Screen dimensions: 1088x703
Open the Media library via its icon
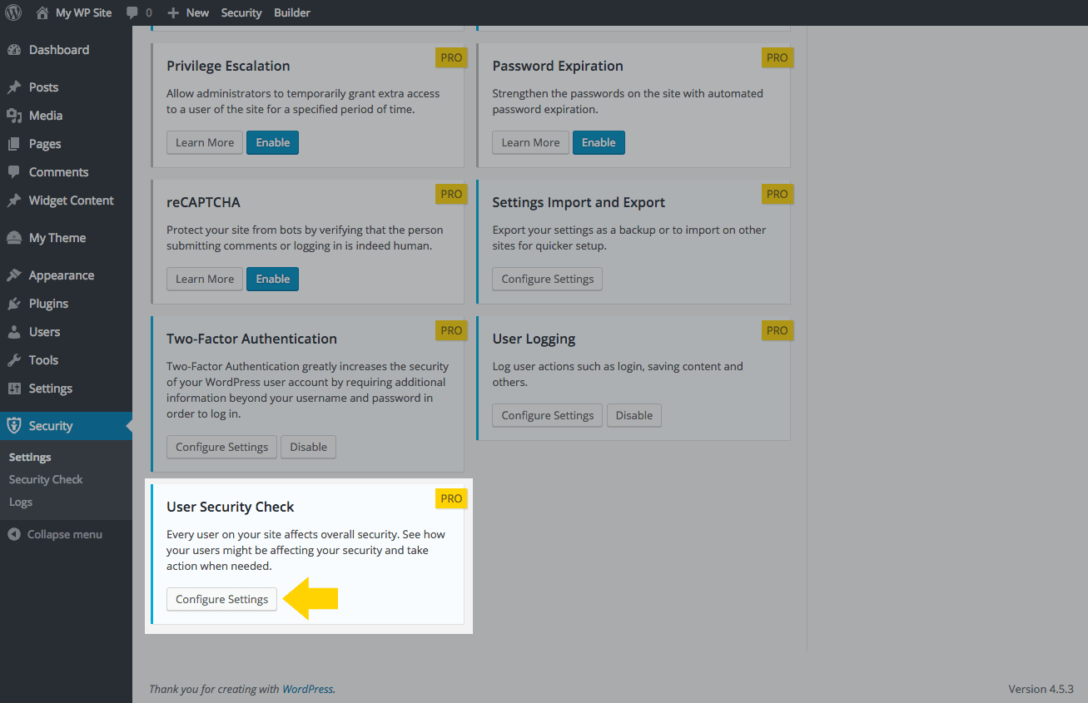pyautogui.click(x=17, y=115)
